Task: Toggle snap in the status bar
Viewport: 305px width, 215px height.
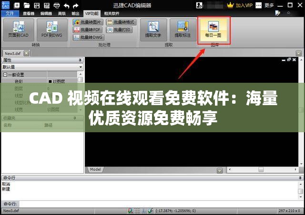Action: [x=130, y=211]
